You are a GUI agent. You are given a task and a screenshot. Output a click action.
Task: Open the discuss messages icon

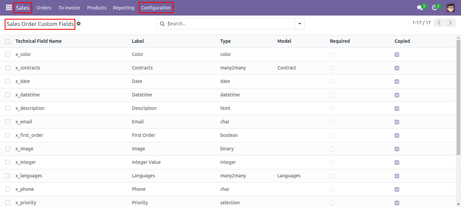(420, 7)
